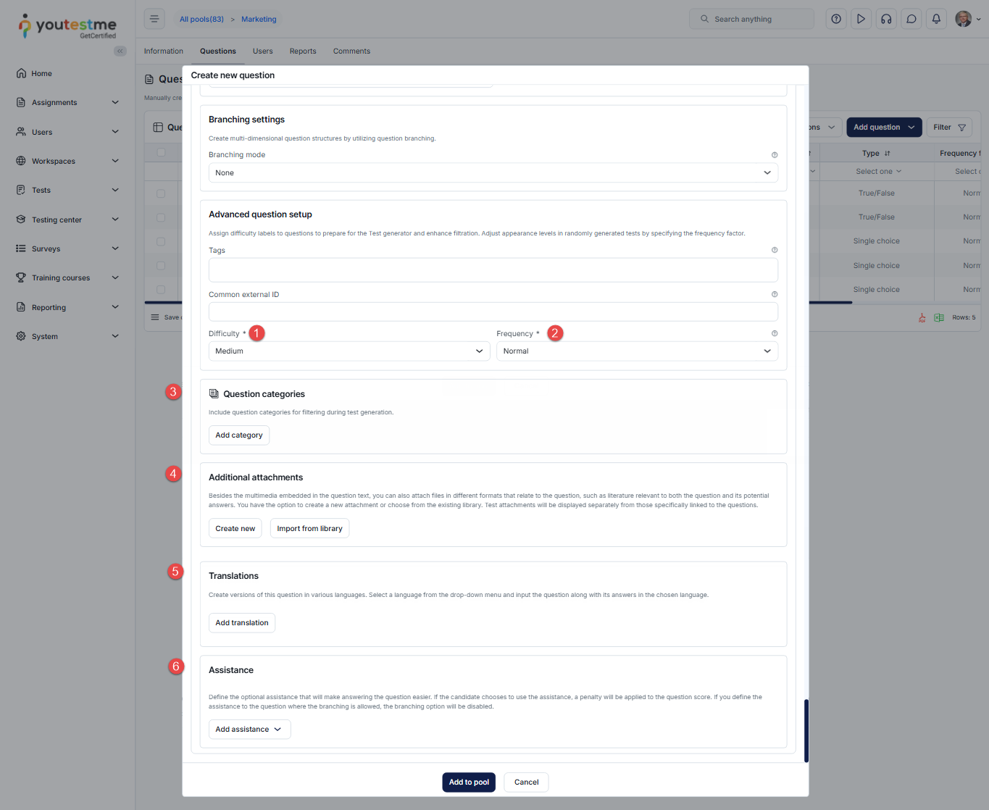Click the help icon beside Frequency
The image size is (989, 810).
tap(775, 333)
